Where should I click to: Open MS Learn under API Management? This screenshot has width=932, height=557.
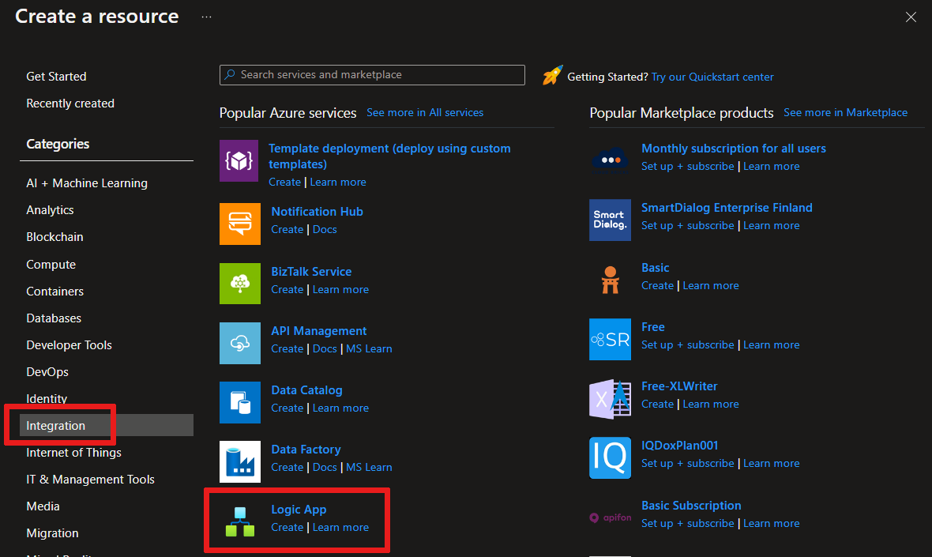coord(369,349)
